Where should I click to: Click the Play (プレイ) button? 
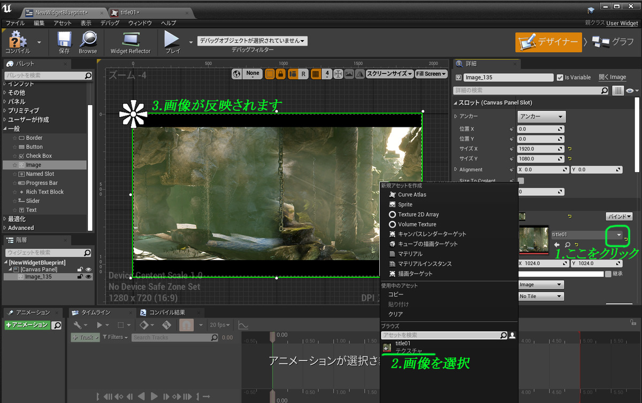(x=172, y=41)
